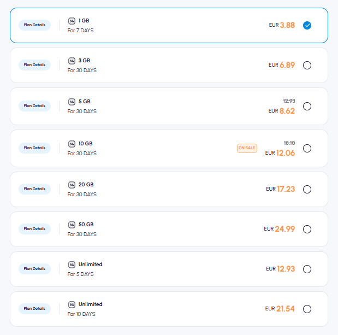The image size is (338, 335).
Task: Choose the 10 GB plan radio button
Action: (307, 148)
